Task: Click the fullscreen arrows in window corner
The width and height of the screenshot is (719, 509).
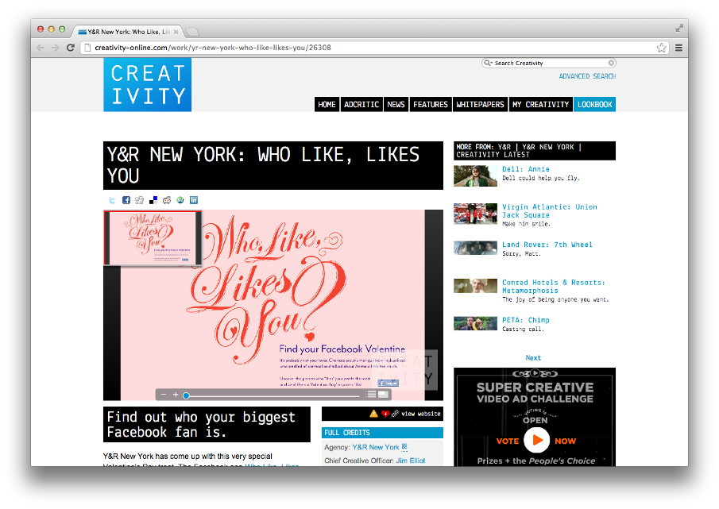Action: pyautogui.click(x=679, y=29)
